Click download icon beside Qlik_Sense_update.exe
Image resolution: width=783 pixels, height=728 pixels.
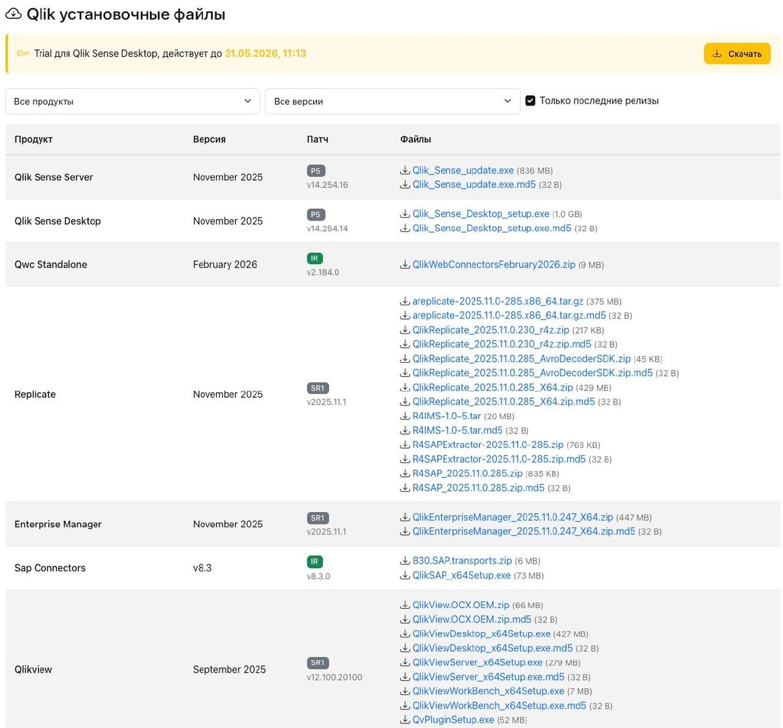pos(405,171)
